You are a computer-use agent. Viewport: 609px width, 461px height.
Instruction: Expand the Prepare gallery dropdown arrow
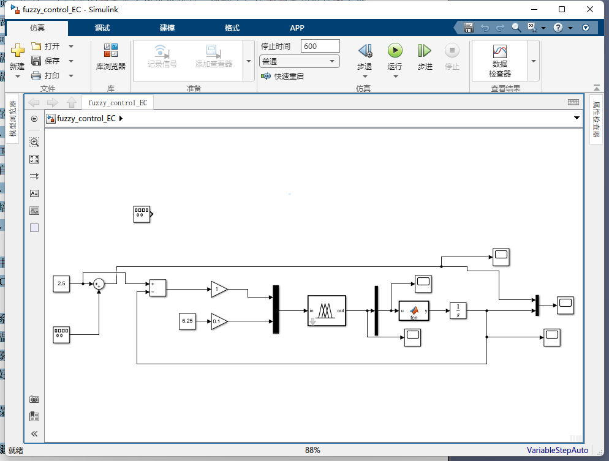[x=249, y=61]
